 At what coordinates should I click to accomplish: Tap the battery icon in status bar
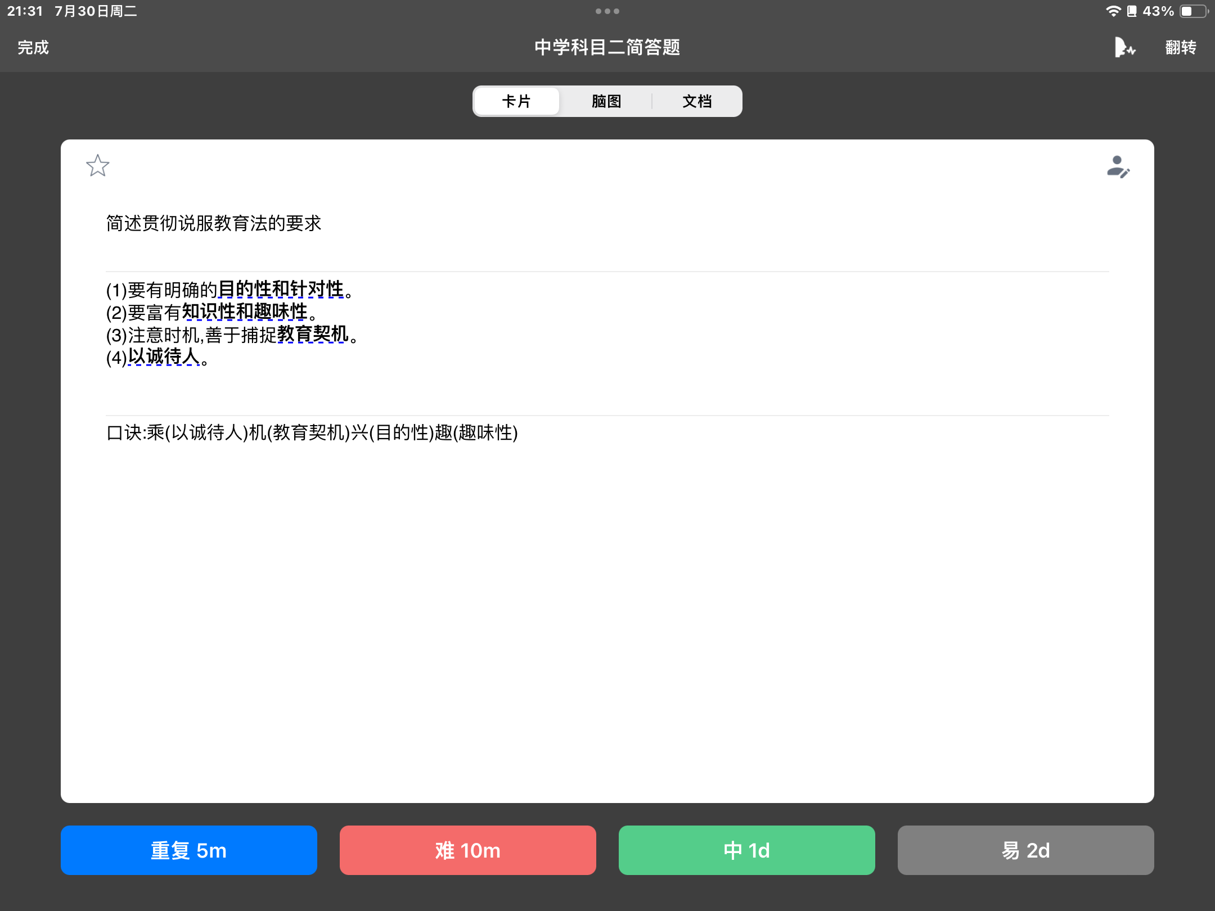[1193, 11]
